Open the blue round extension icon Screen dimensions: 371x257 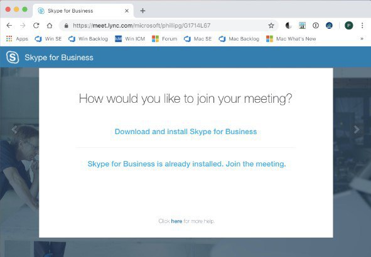pos(329,26)
